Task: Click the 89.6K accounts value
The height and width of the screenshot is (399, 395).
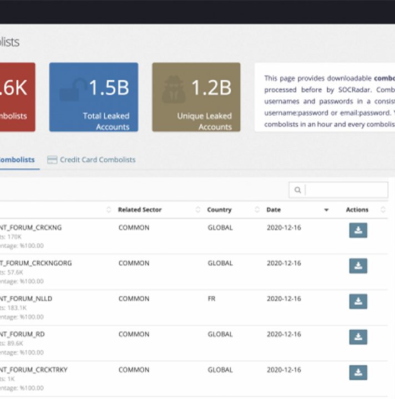Action: click(15, 344)
